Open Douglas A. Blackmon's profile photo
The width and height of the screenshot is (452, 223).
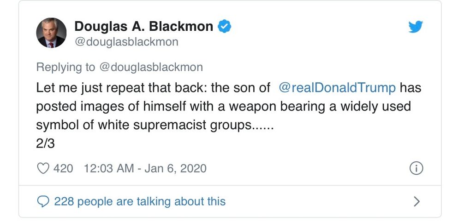point(51,33)
